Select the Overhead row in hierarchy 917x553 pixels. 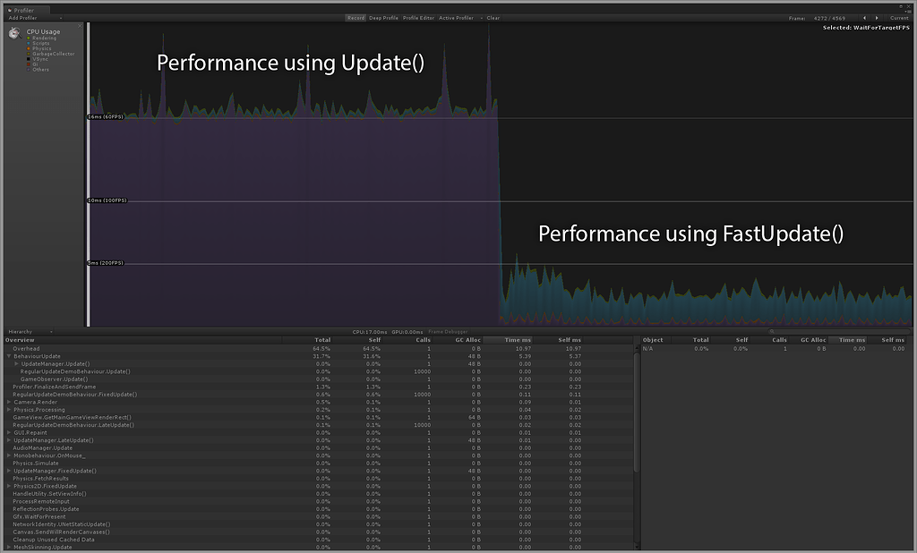pyautogui.click(x=27, y=348)
